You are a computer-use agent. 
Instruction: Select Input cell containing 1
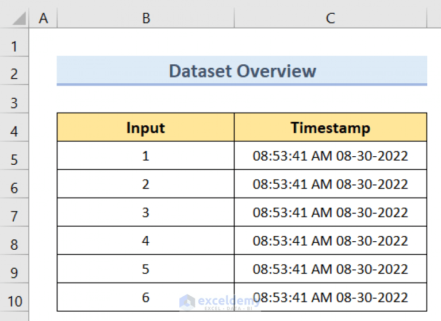click(145, 156)
